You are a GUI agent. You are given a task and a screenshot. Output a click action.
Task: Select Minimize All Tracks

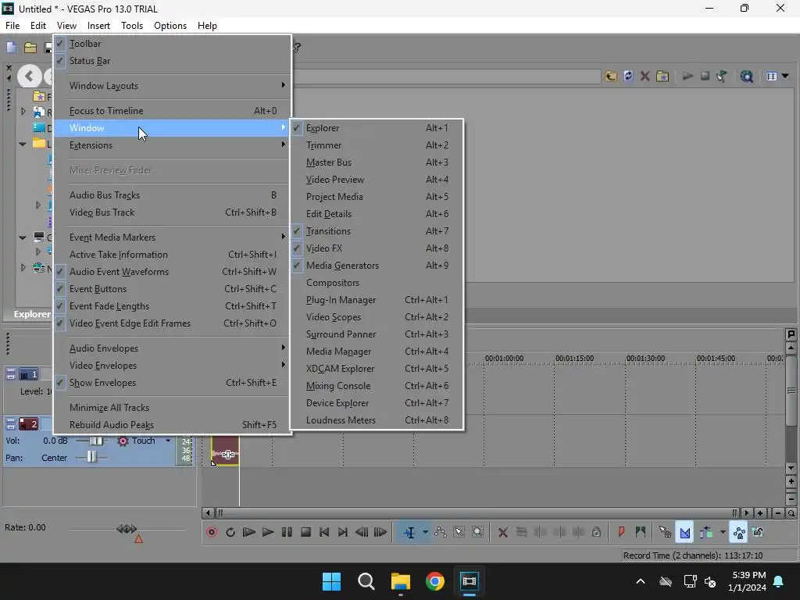(173, 408)
